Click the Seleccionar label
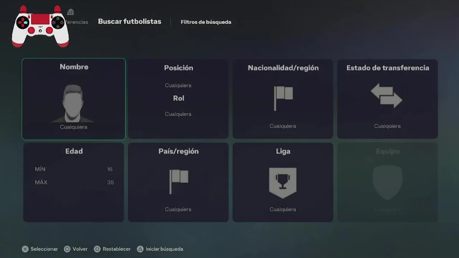Screen dimensions: 459x258 click(44, 249)
